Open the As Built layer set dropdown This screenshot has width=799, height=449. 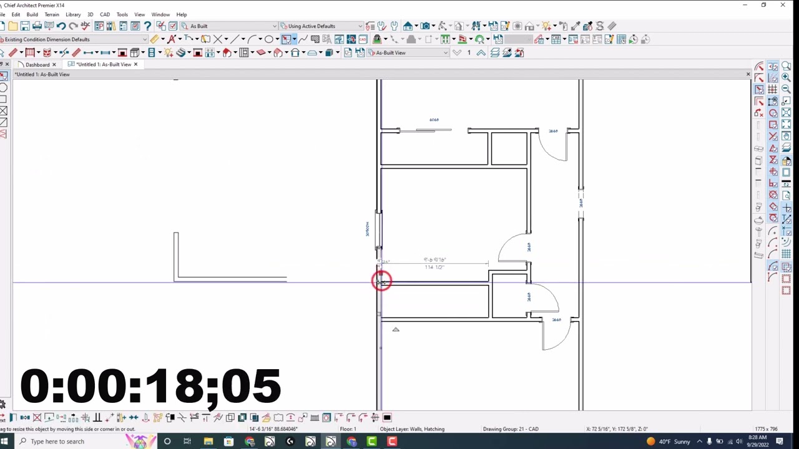[x=229, y=26]
